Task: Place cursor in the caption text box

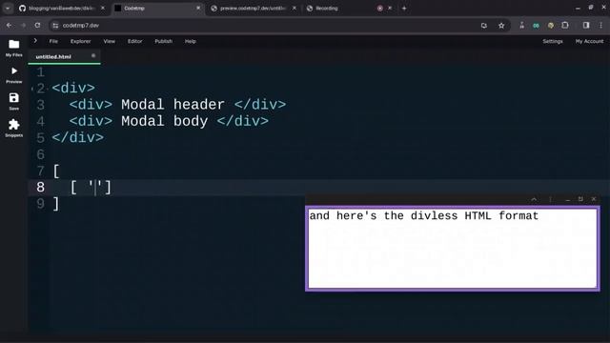Action: (453, 249)
